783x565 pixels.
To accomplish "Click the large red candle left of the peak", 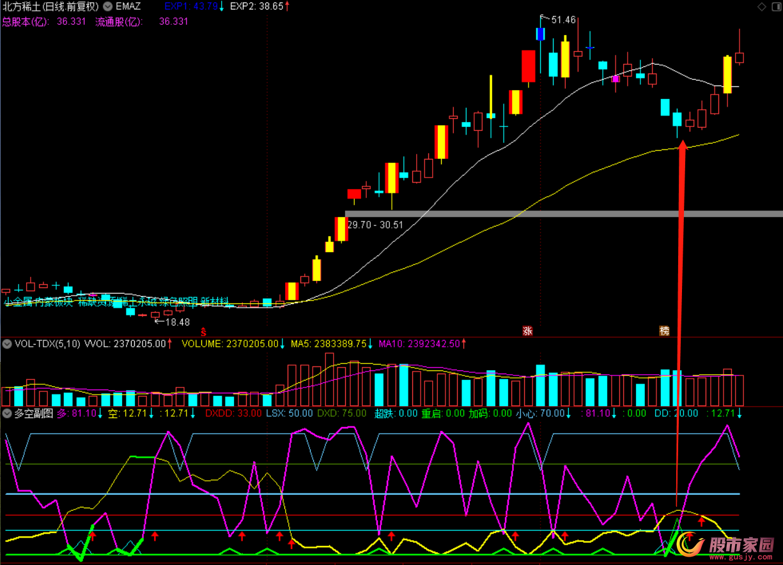I will 528,66.
